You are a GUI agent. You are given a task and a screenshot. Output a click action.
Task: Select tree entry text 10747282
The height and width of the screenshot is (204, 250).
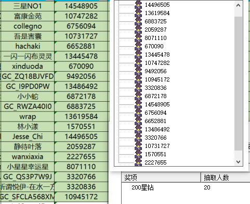[157, 63]
